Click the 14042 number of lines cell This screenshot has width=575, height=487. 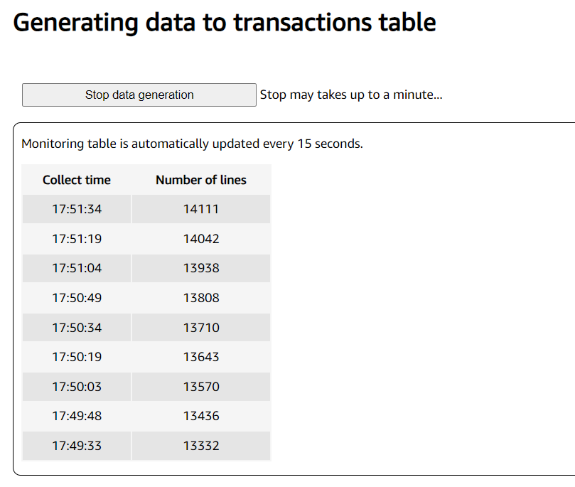pyautogui.click(x=201, y=239)
